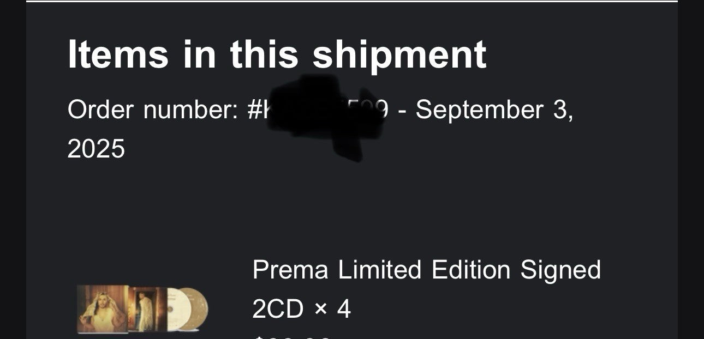This screenshot has height=339, width=704.
Task: Open the "Prema Limited Edition Signed" product
Action: pyautogui.click(x=426, y=270)
